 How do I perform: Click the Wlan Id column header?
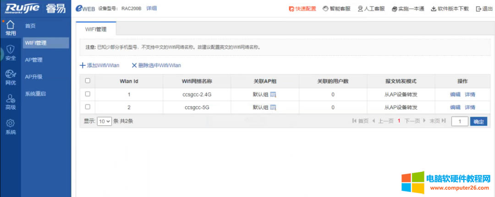point(129,81)
